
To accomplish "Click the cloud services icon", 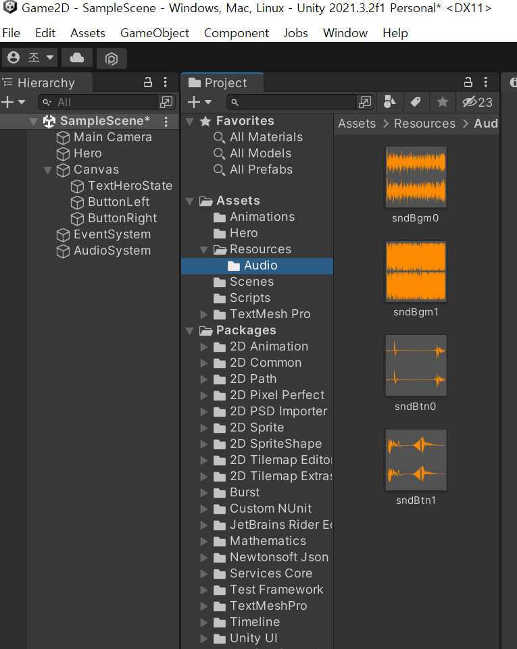I will tap(76, 57).
